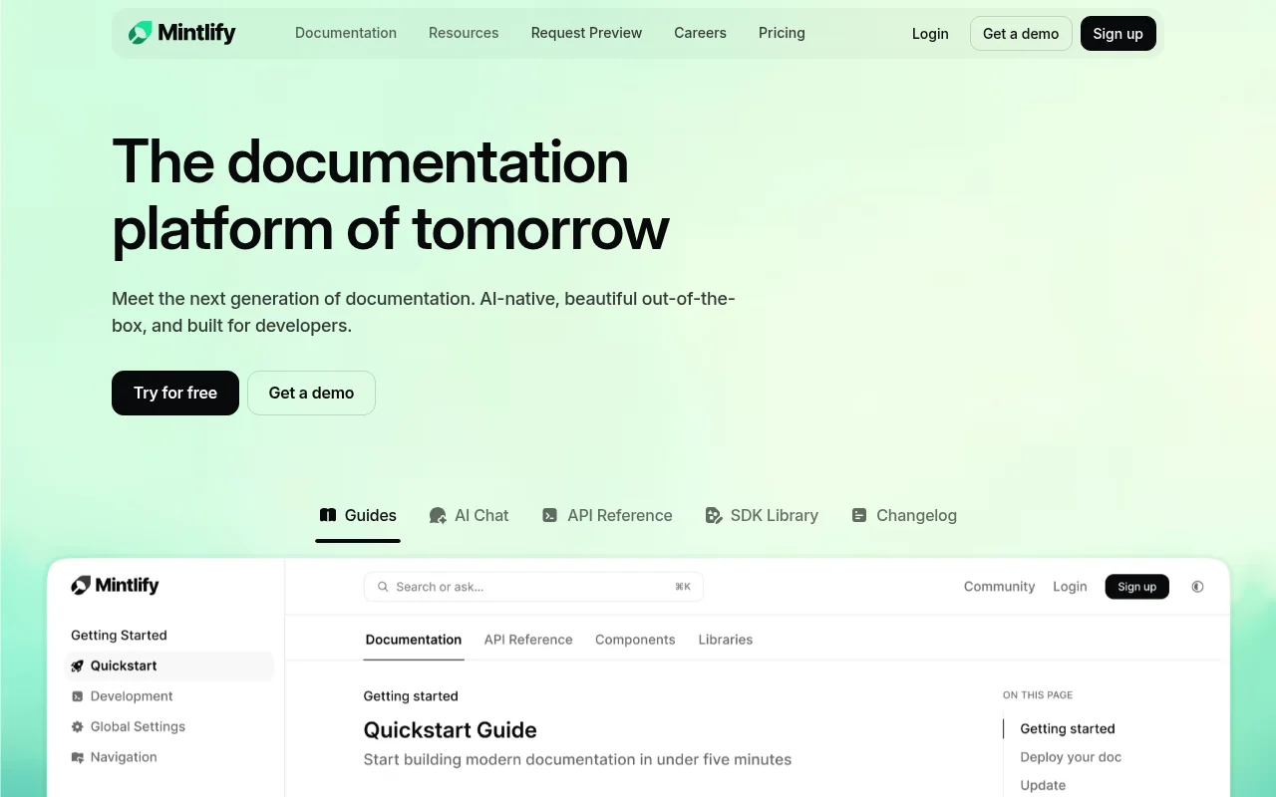The width and height of the screenshot is (1276, 797).
Task: Click the Quickstart rocket icon
Action: [78, 666]
